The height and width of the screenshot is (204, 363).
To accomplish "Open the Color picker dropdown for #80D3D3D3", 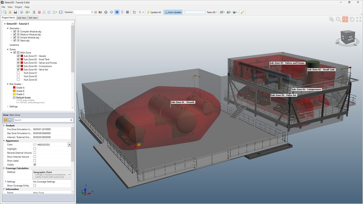I will coord(69,145).
